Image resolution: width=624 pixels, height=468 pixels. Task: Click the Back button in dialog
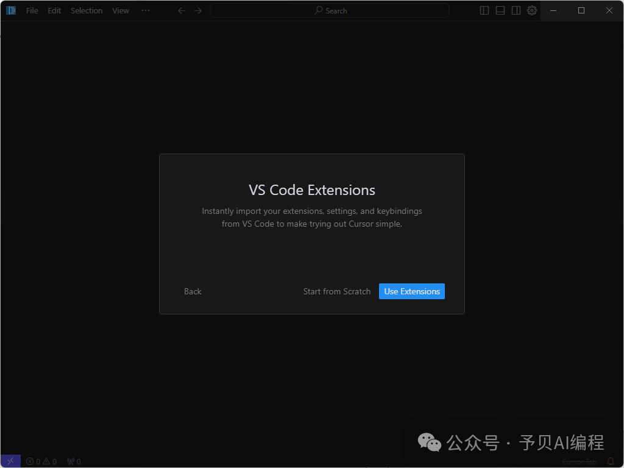tap(193, 291)
